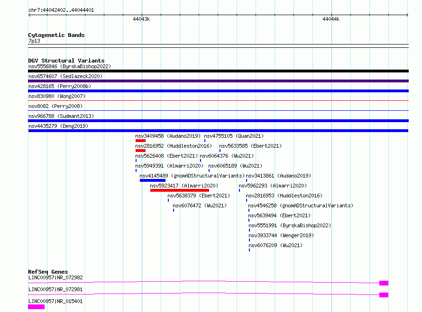Open nsv830980 (Wong2007) variant label
This screenshot has width=422, height=312.
(57, 96)
